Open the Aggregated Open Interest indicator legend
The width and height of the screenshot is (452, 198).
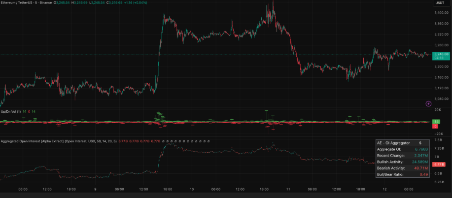(x=58, y=141)
